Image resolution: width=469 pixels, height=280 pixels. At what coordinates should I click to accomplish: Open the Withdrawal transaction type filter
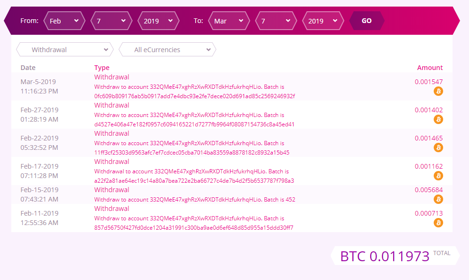(x=65, y=49)
